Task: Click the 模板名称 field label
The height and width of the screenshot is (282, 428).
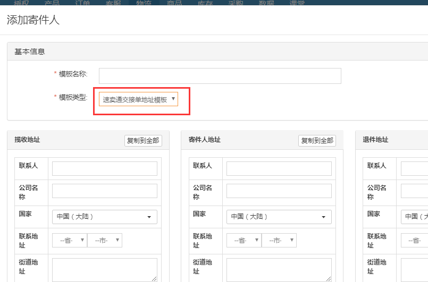Action: [73, 74]
